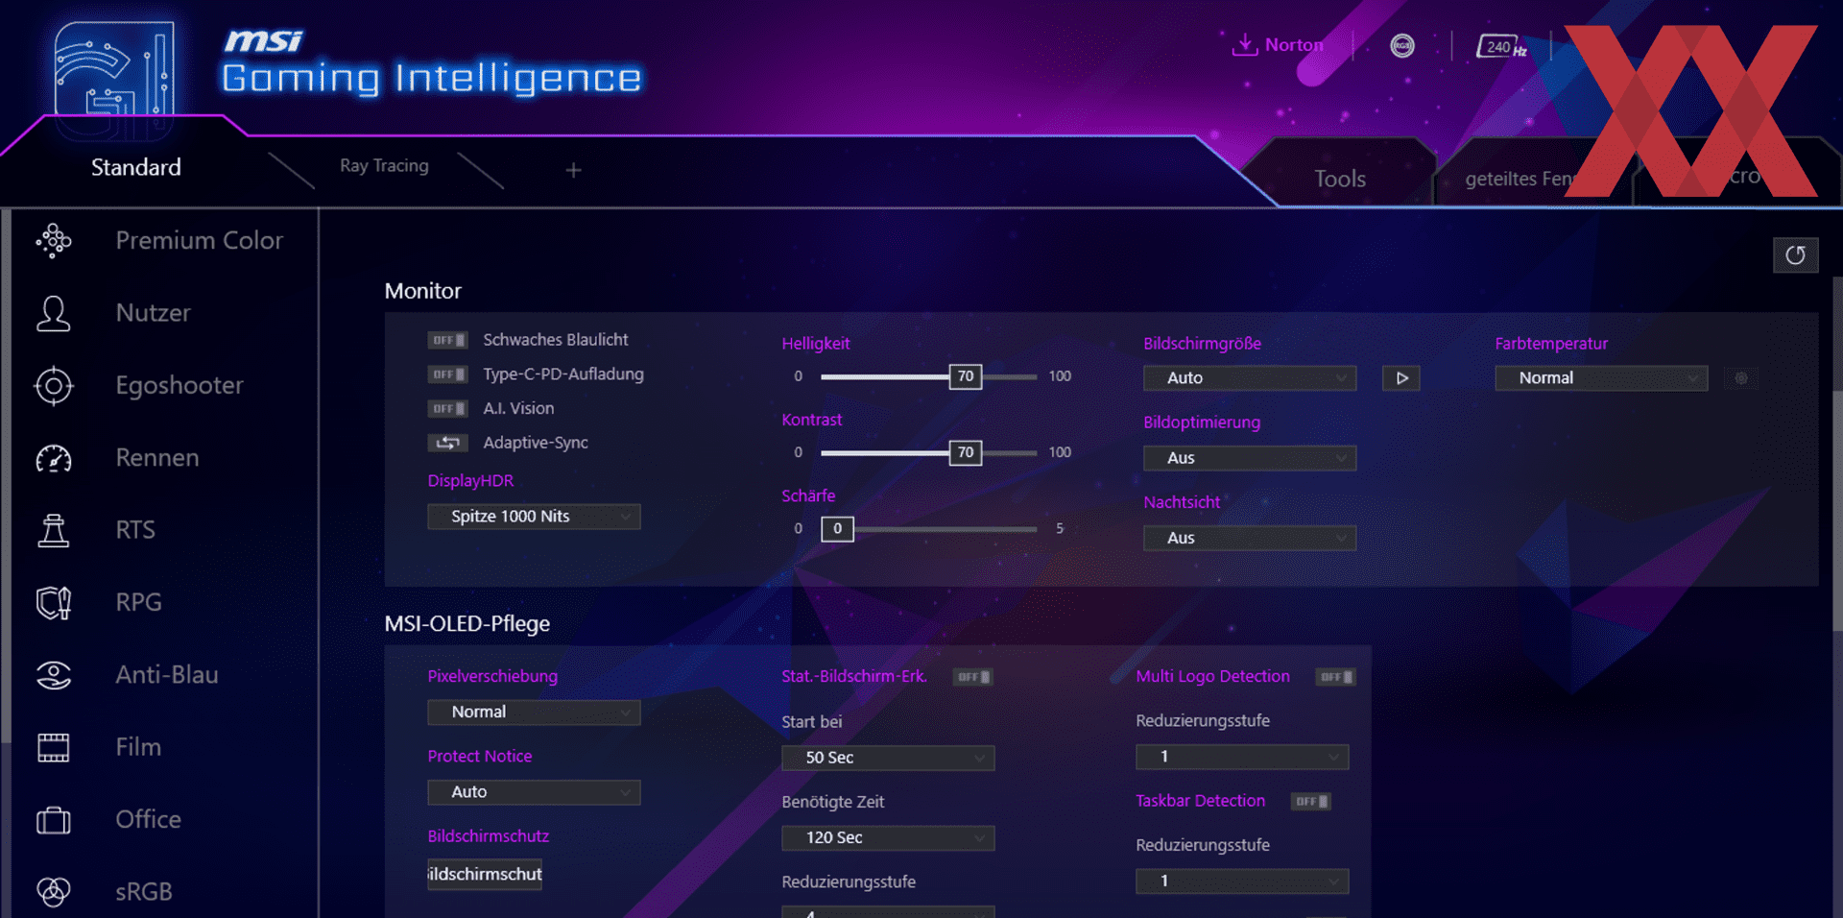Click the Norton download icon
The height and width of the screenshot is (918, 1843).
tap(1244, 44)
